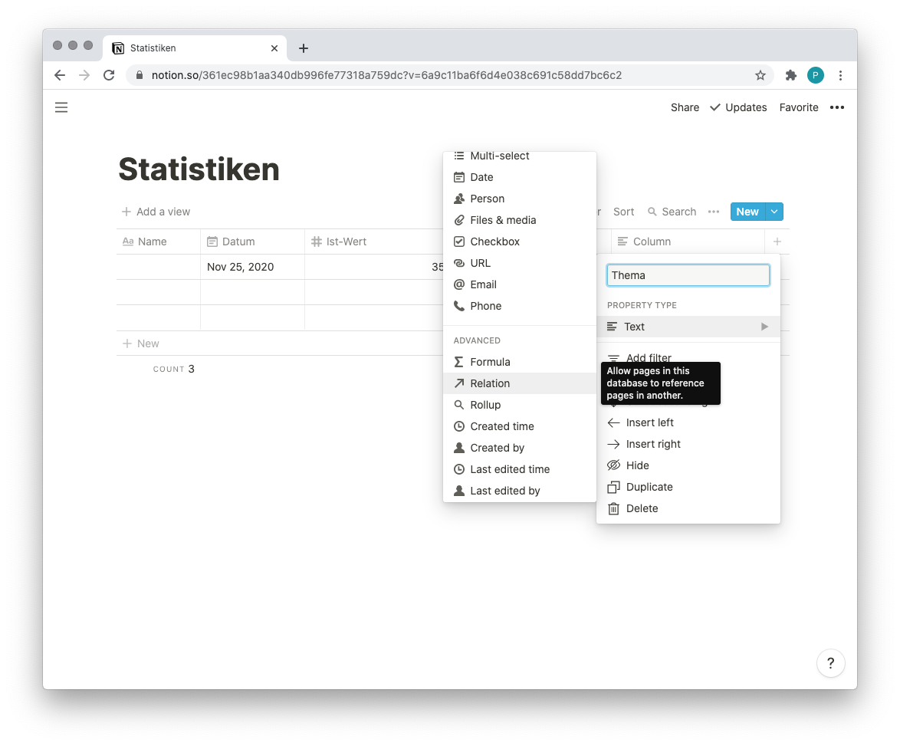Click Insert right in column menu
Screen dimensions: 900x746
point(688,444)
